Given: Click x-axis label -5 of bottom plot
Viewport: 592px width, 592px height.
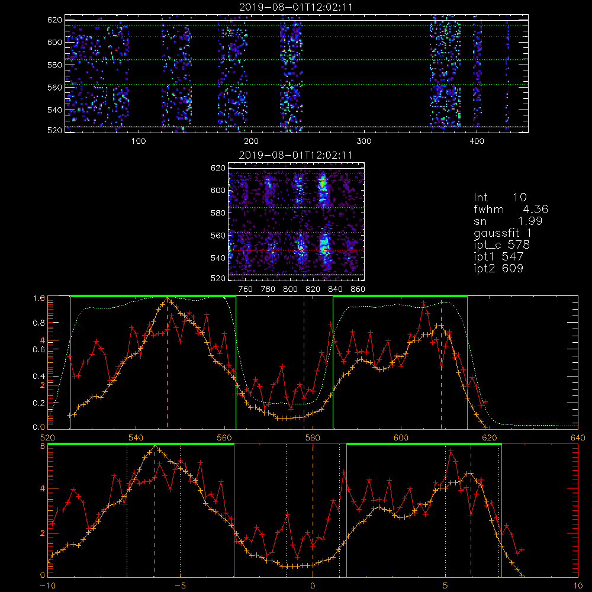Looking at the screenshot, I should tap(181, 586).
